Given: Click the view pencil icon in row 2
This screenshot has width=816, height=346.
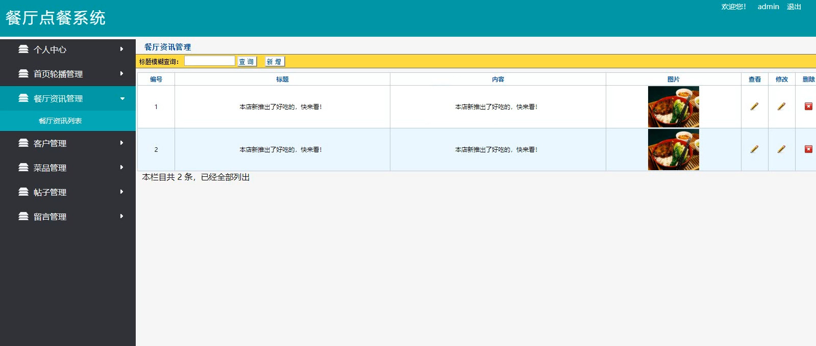Looking at the screenshot, I should [x=754, y=149].
